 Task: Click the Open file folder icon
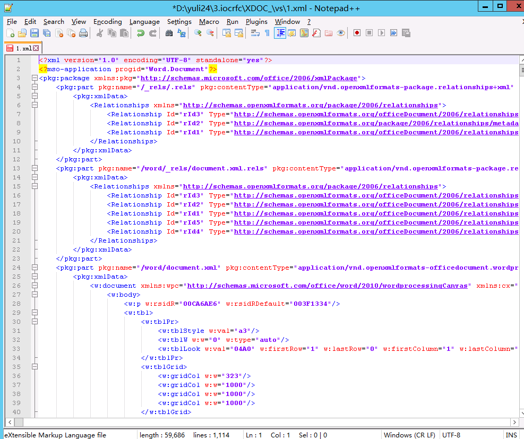[22, 33]
